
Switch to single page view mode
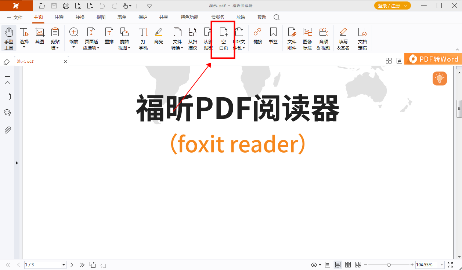click(328, 264)
